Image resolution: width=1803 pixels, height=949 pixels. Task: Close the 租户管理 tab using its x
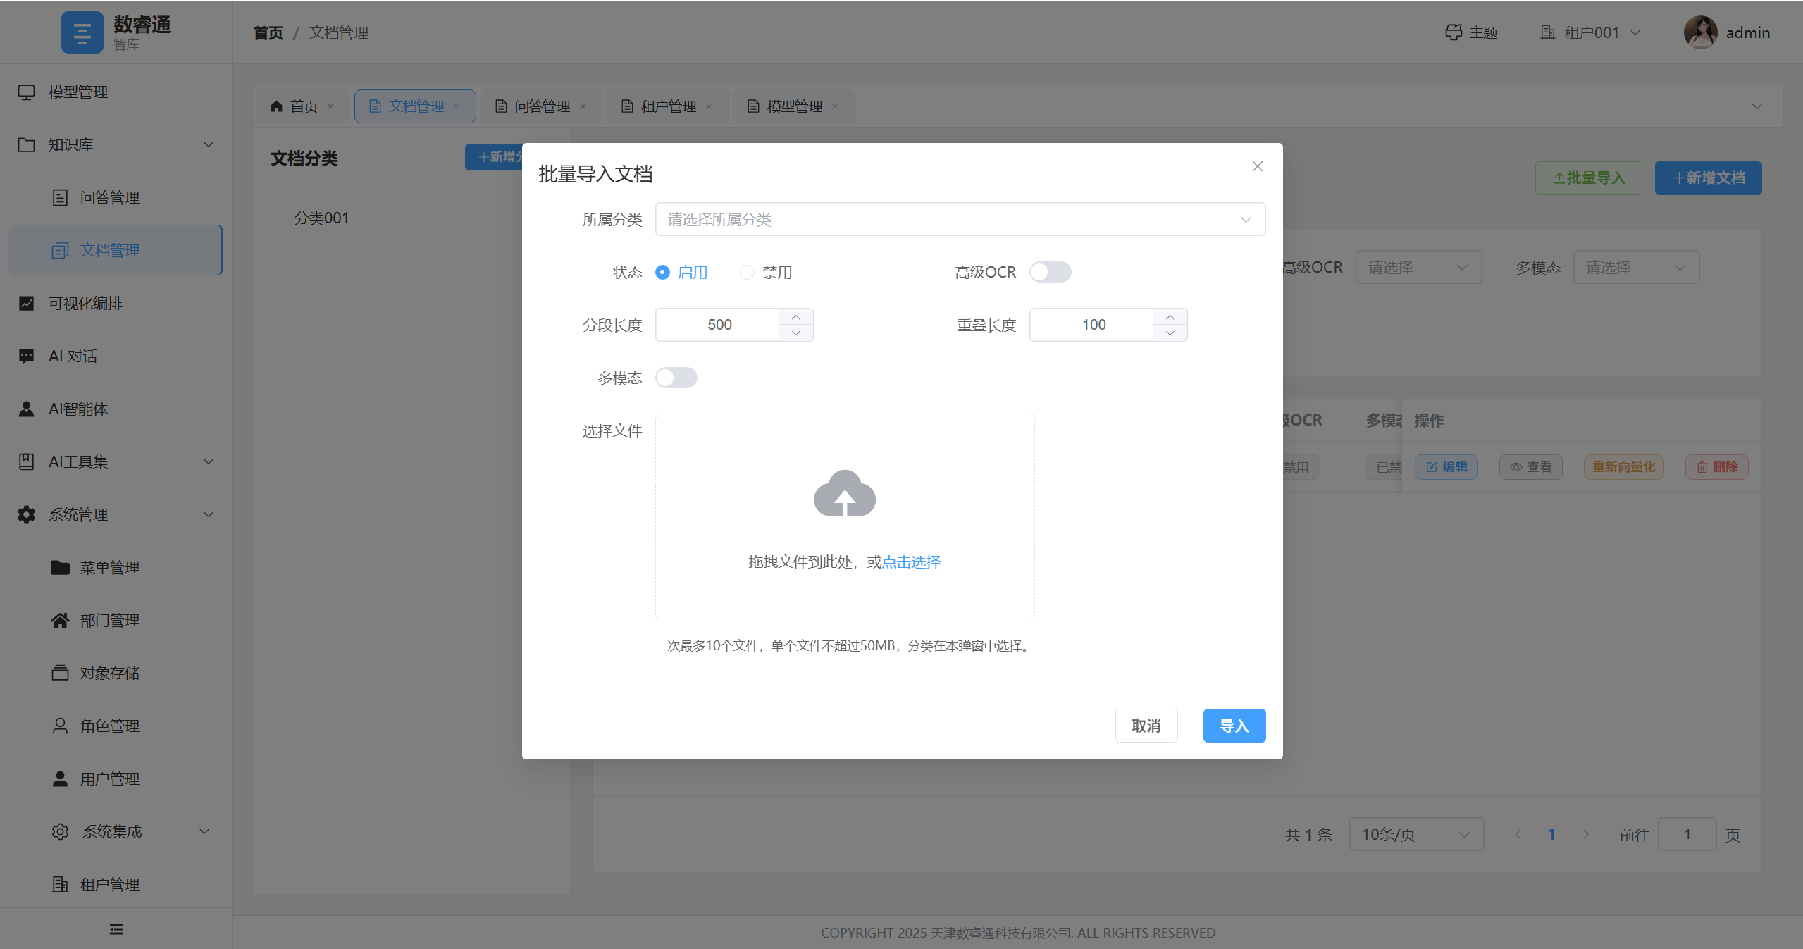pyautogui.click(x=709, y=107)
